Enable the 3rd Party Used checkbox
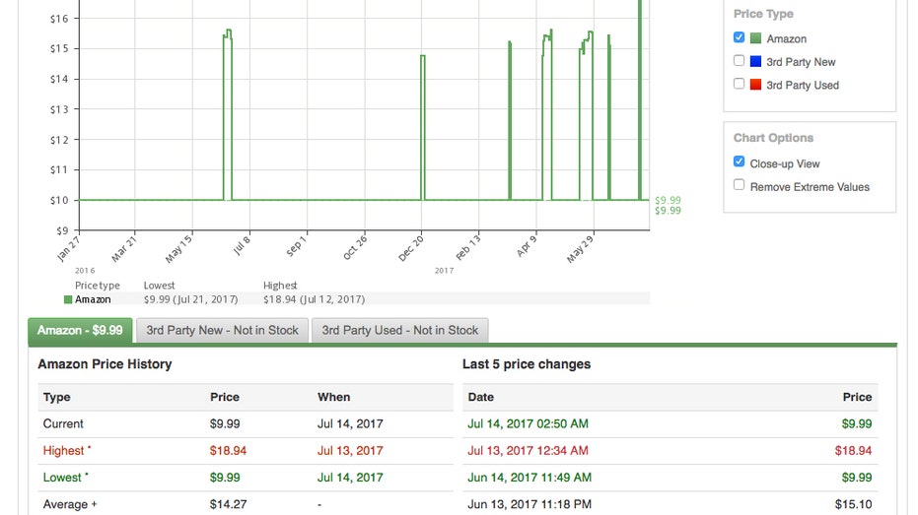Screen dimensions: 918x515 click(739, 84)
